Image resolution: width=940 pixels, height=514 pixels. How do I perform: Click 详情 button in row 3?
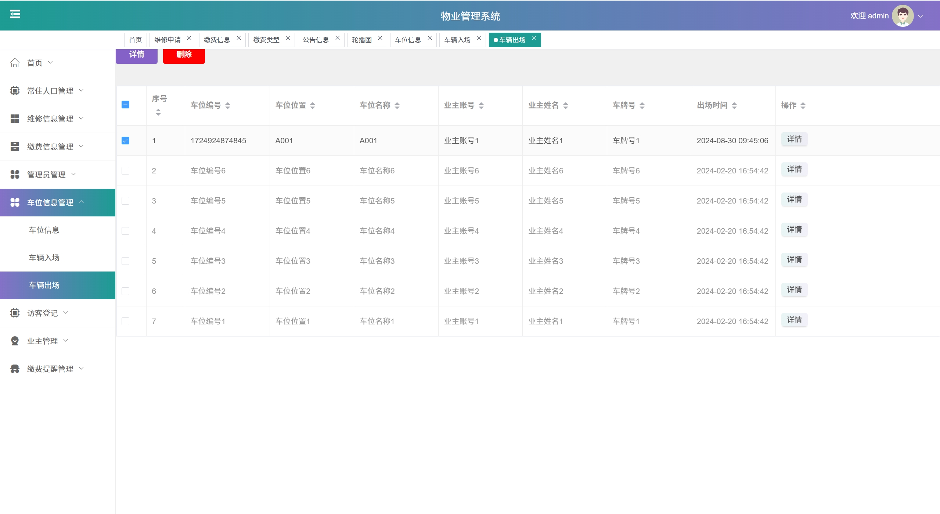point(794,200)
